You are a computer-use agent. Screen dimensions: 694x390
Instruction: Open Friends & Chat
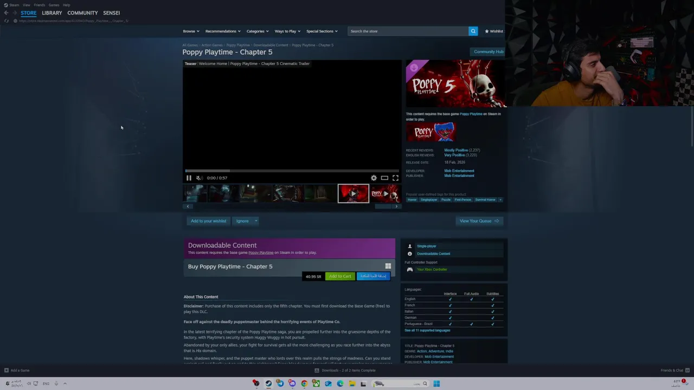click(674, 370)
